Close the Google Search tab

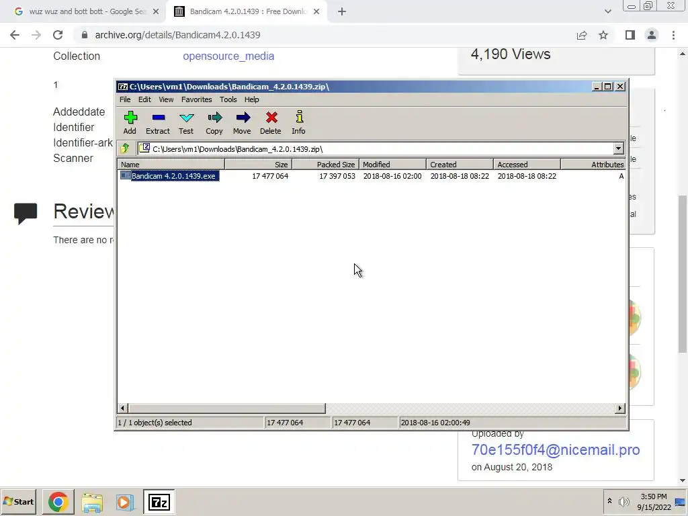click(x=156, y=12)
